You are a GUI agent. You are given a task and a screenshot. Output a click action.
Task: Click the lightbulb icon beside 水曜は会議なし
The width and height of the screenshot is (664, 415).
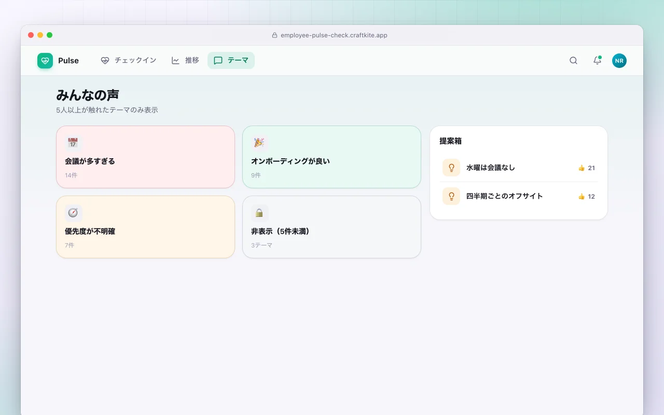[451, 168]
